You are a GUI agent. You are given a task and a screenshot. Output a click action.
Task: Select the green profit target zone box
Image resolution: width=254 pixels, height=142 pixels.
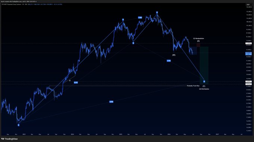[x=204, y=65]
